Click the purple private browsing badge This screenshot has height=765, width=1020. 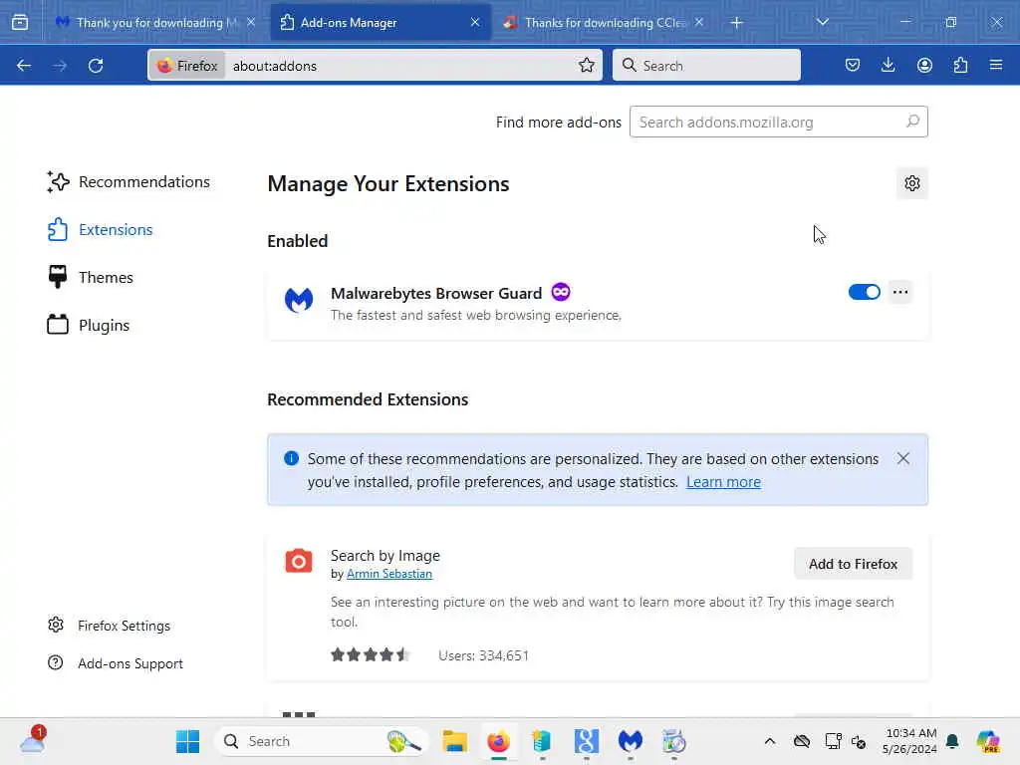(x=561, y=292)
